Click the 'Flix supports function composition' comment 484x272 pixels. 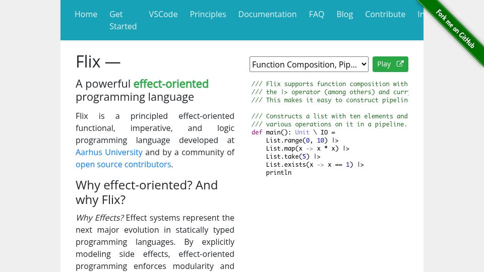(x=329, y=84)
